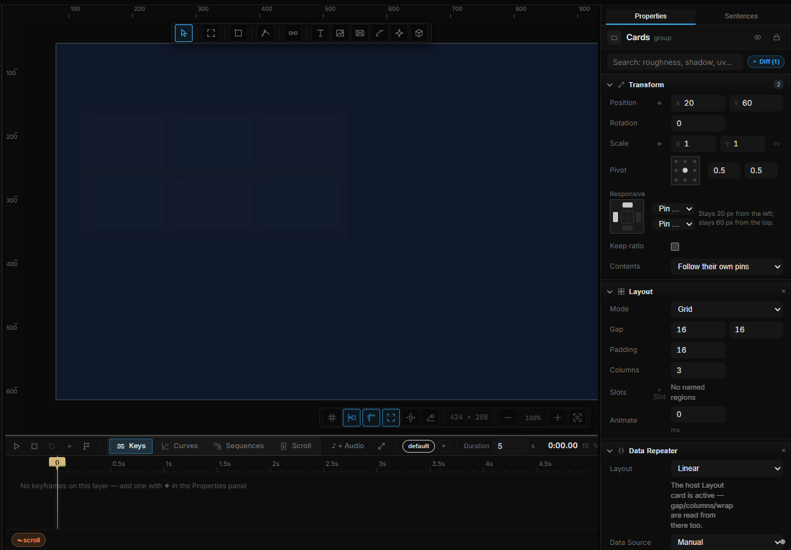This screenshot has width=791, height=550.
Task: Open the Contents dropdown
Action: coord(727,267)
